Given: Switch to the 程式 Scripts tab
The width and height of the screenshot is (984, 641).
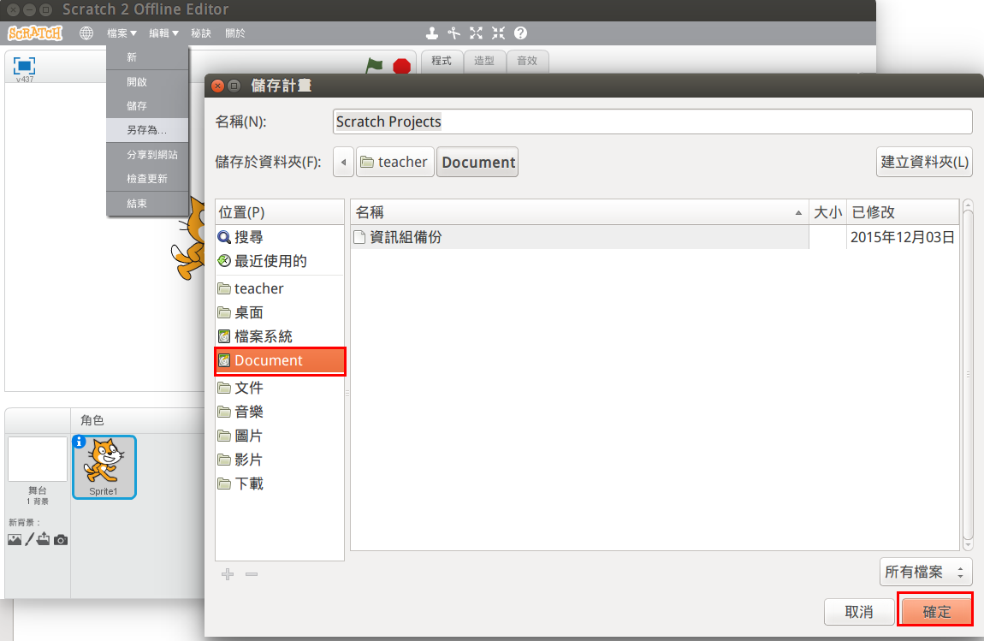Looking at the screenshot, I should [442, 61].
